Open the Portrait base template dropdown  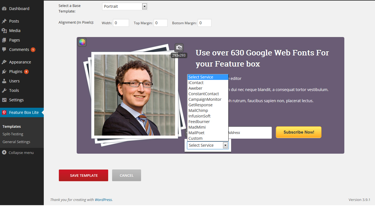coord(125,6)
